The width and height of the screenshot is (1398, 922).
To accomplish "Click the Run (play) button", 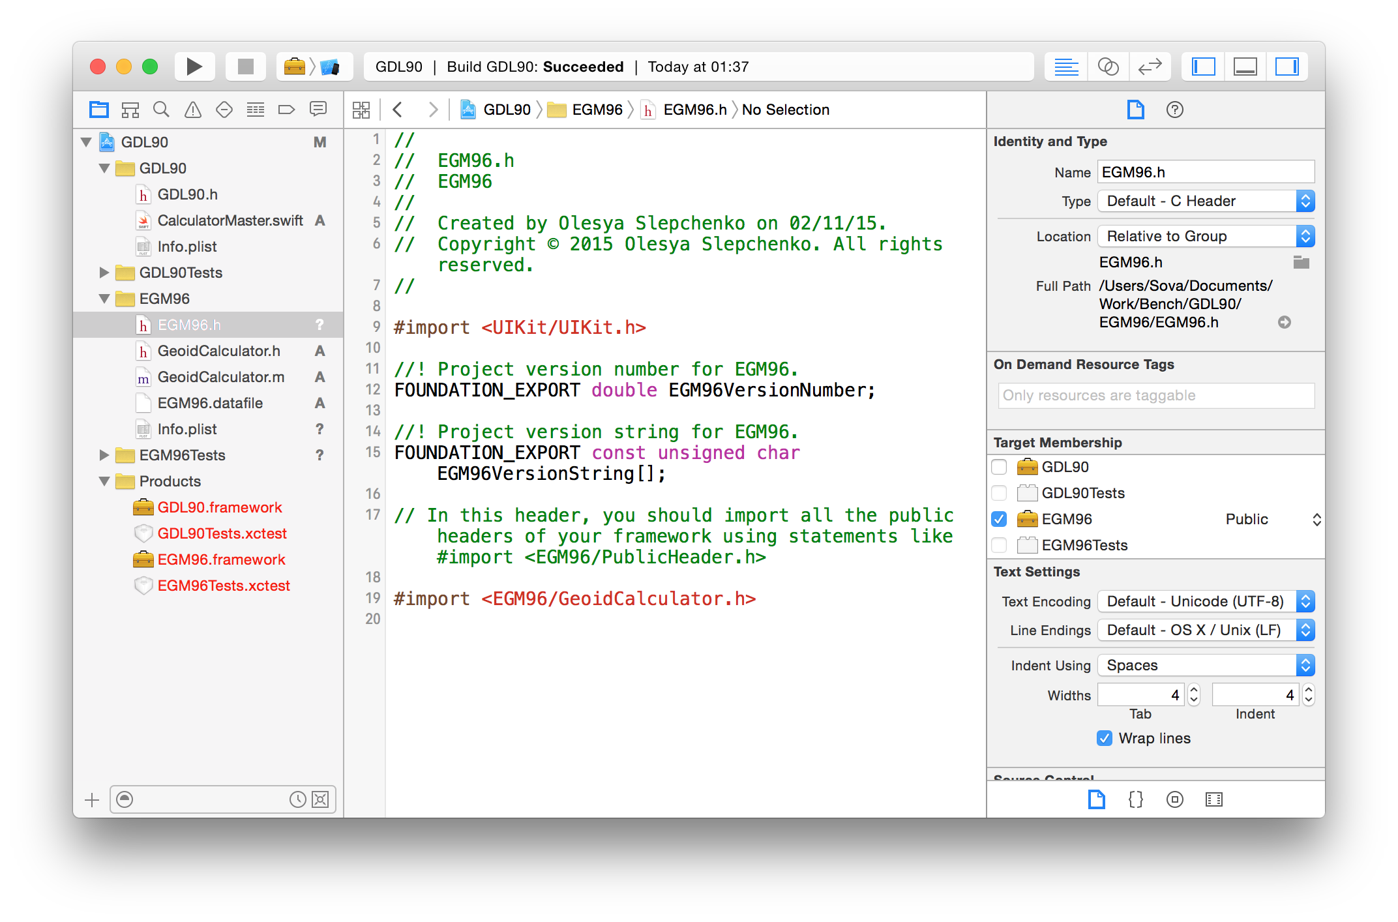I will tap(194, 67).
